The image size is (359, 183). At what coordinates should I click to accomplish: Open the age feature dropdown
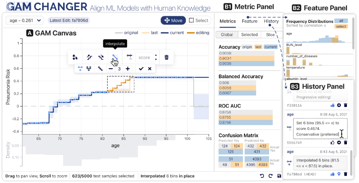coord(24,20)
